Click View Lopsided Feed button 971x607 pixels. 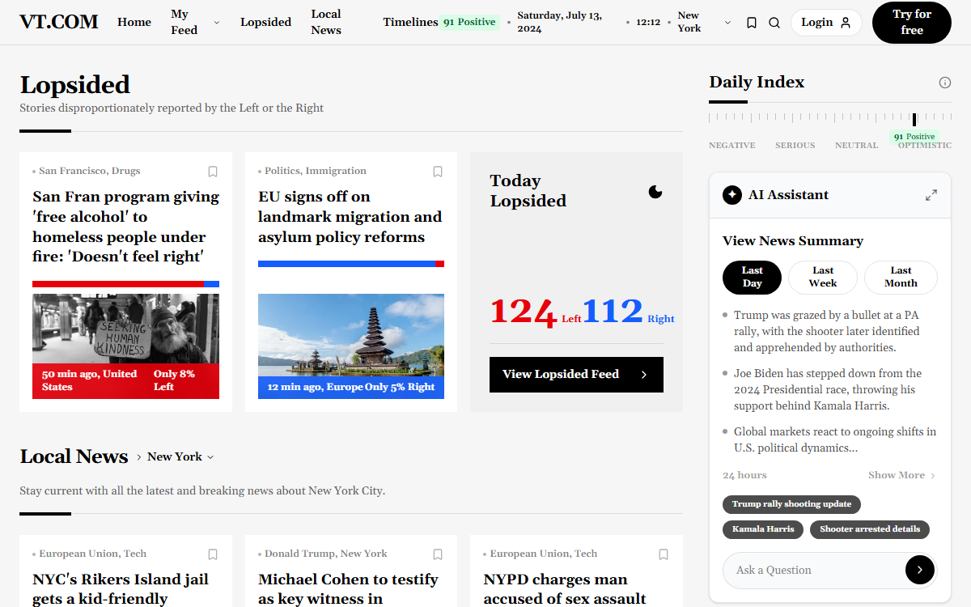(576, 375)
